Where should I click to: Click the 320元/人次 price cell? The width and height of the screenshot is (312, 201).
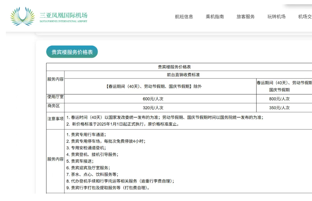click(x=153, y=108)
